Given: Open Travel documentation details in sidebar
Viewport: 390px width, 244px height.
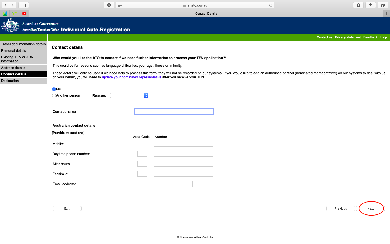Looking at the screenshot, I should [24, 44].
